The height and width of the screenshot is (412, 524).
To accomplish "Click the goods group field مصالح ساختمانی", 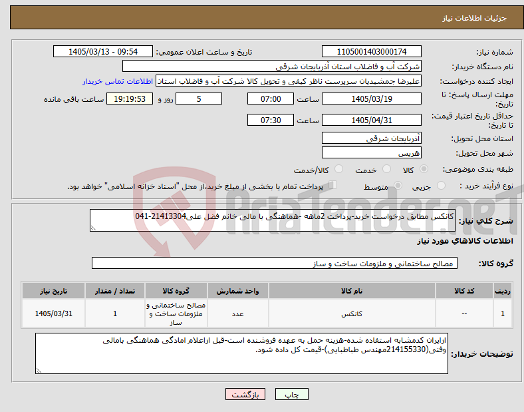I will click(x=275, y=263).
